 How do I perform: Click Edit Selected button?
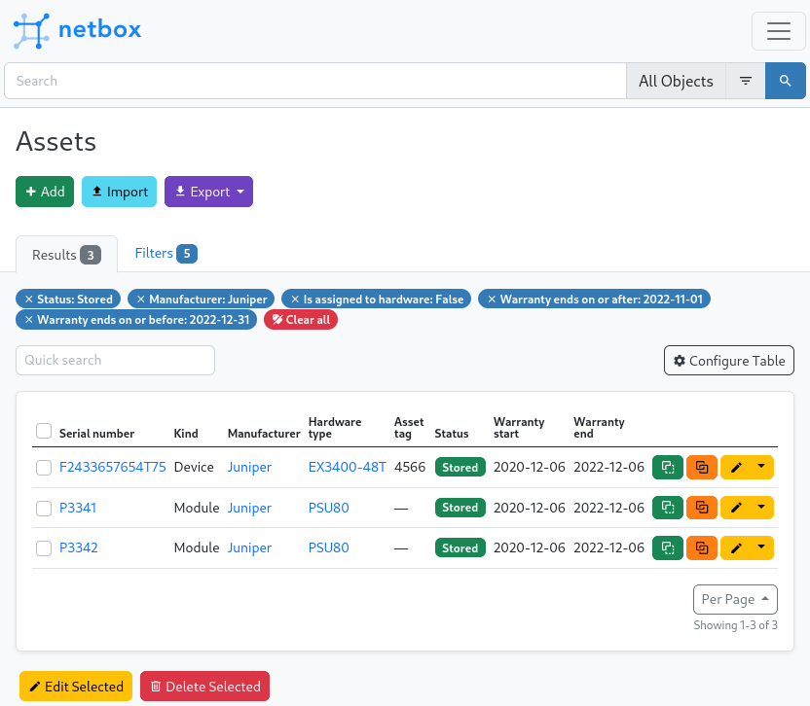76,686
